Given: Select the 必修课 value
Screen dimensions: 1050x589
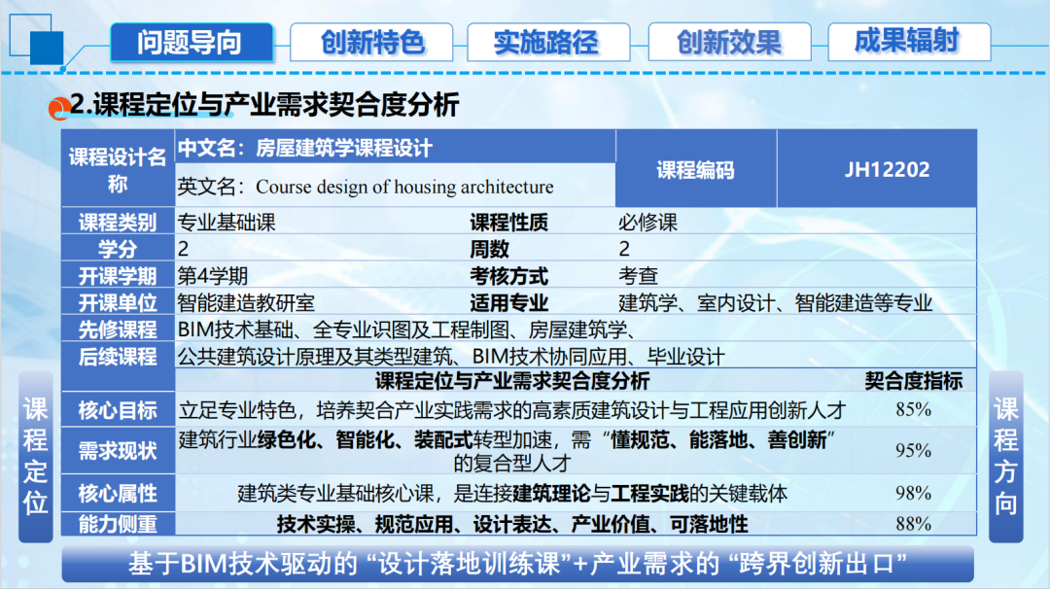Looking at the screenshot, I should coord(647,223).
